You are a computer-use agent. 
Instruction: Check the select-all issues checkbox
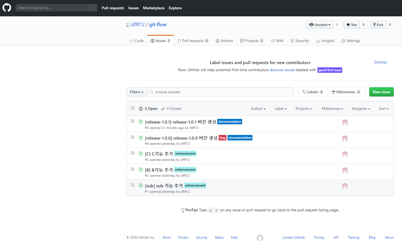(133, 108)
